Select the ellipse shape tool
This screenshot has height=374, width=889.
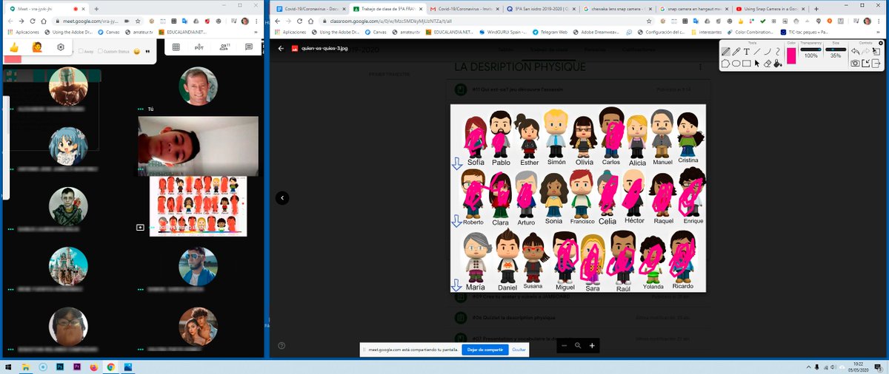[736, 64]
